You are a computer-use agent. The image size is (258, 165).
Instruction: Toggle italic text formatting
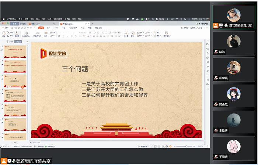[63, 36]
